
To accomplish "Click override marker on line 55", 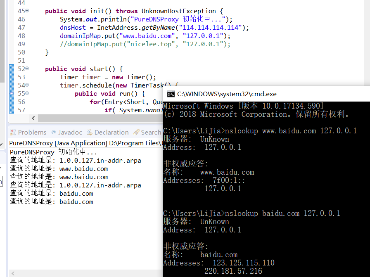I will click(x=11, y=94).
